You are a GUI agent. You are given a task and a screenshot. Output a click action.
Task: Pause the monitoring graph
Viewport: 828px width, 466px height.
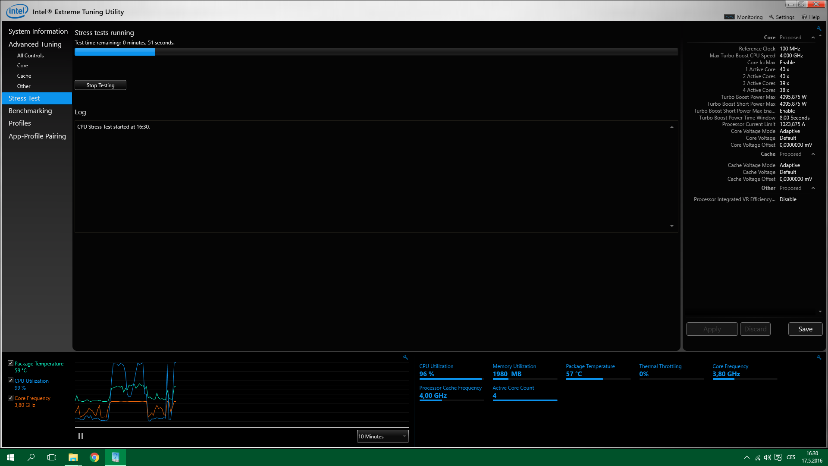[x=81, y=436]
